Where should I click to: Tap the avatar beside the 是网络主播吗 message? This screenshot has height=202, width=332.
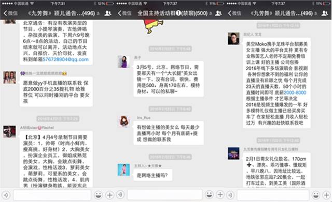[123, 170]
